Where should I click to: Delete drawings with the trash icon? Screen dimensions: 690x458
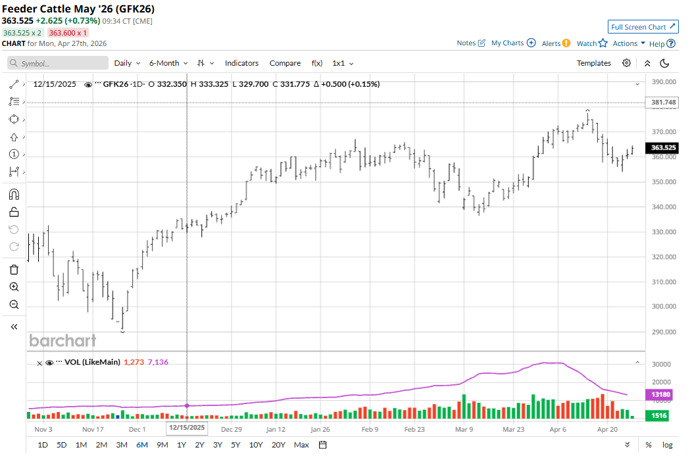14,269
